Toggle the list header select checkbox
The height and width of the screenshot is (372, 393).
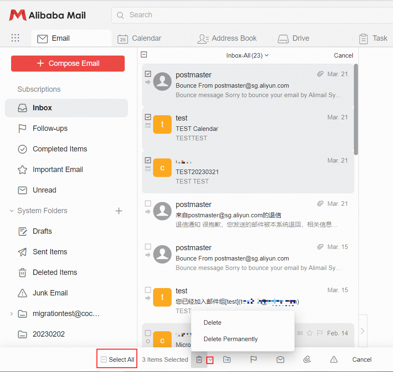(x=144, y=54)
